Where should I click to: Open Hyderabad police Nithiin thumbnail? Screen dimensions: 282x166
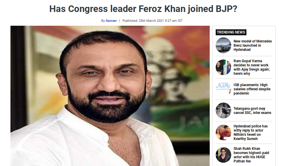pos(223,132)
